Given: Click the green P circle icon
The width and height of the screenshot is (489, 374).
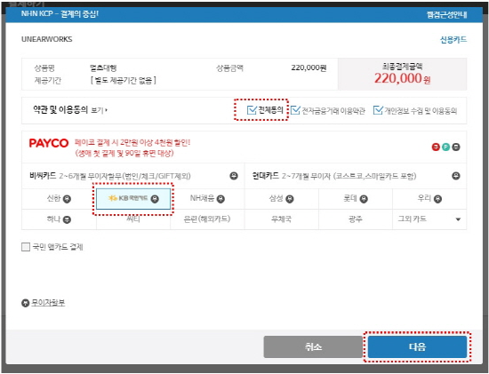Looking at the screenshot, I should click(445, 147).
